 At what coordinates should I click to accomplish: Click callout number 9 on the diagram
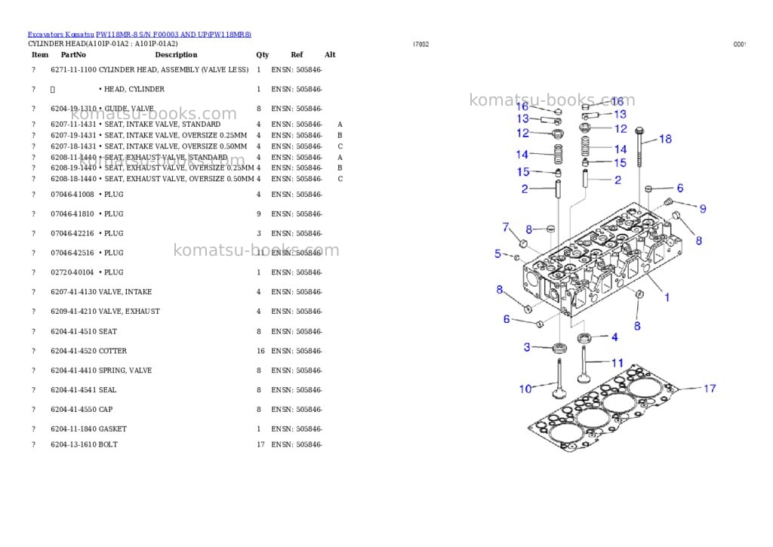(703, 209)
